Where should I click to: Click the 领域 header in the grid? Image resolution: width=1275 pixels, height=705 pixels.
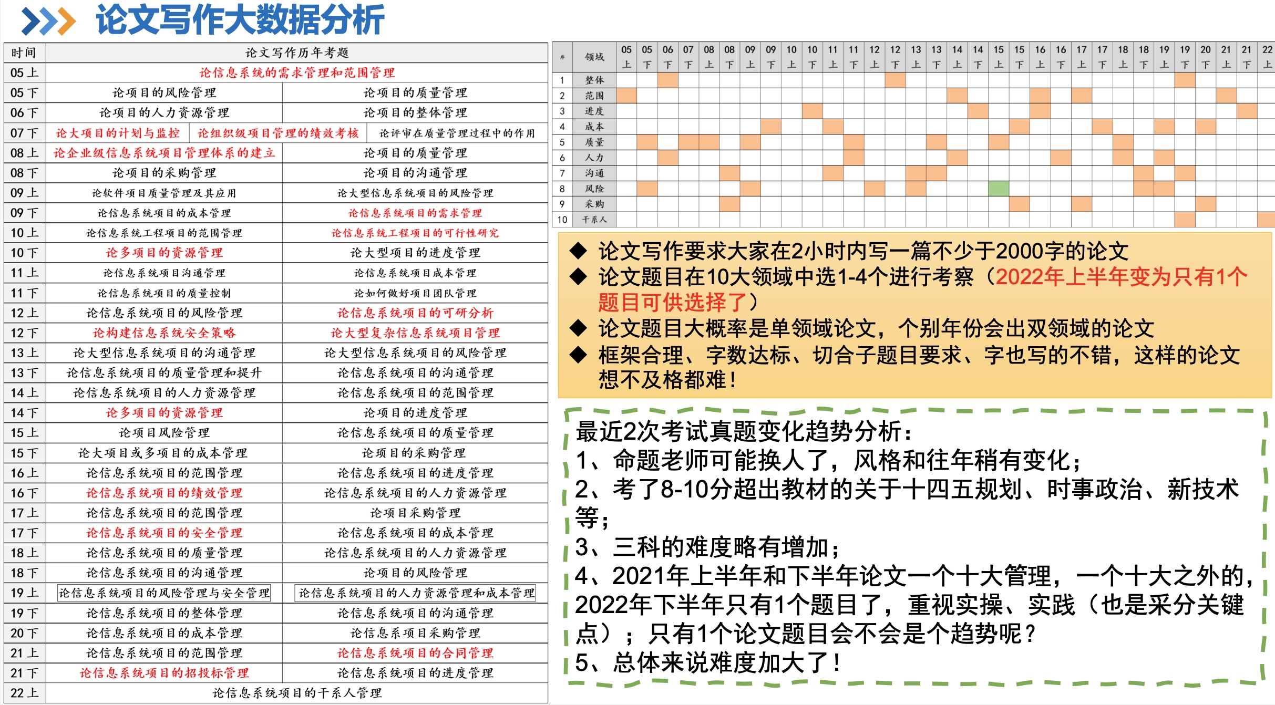pos(594,57)
